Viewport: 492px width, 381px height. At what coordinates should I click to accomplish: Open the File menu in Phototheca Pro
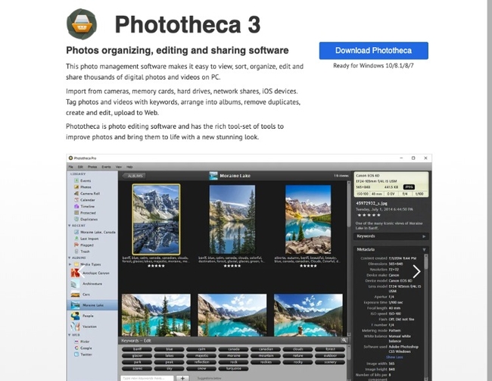coord(71,167)
